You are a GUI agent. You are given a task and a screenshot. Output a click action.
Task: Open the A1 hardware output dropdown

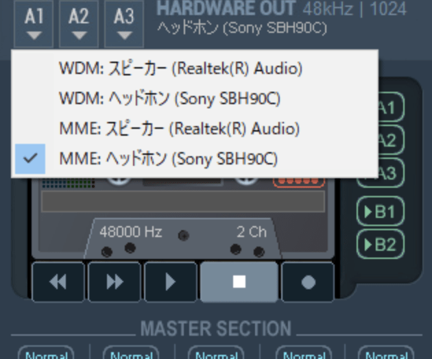(34, 24)
